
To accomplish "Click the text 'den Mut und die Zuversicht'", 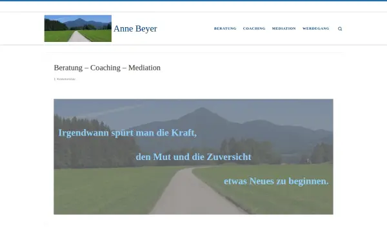I will coord(193,157).
